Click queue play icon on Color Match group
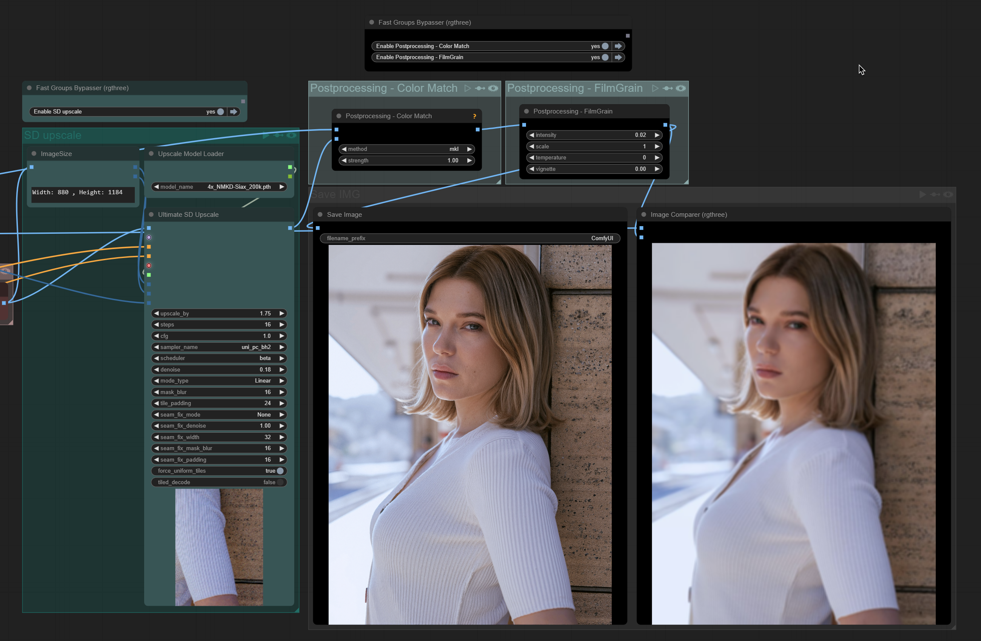 467,88
